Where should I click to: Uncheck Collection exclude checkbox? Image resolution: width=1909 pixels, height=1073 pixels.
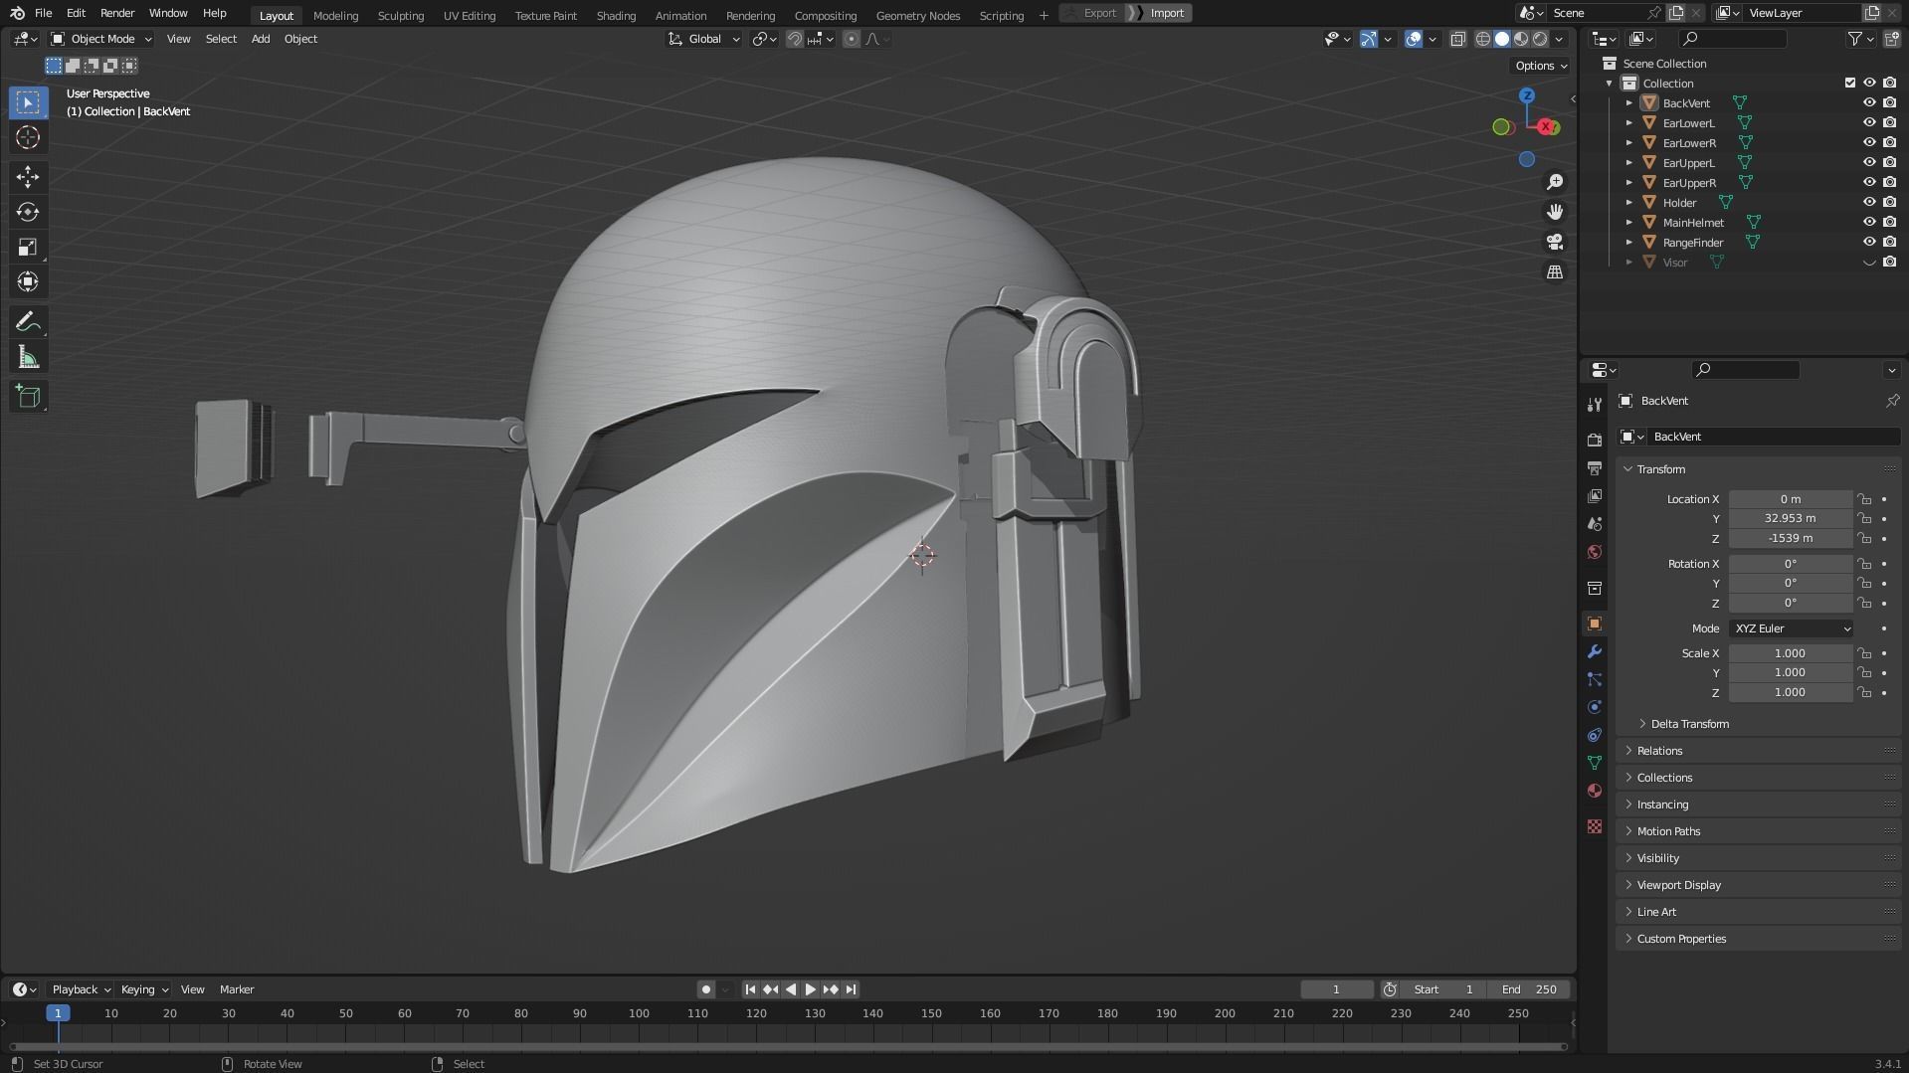(x=1850, y=83)
